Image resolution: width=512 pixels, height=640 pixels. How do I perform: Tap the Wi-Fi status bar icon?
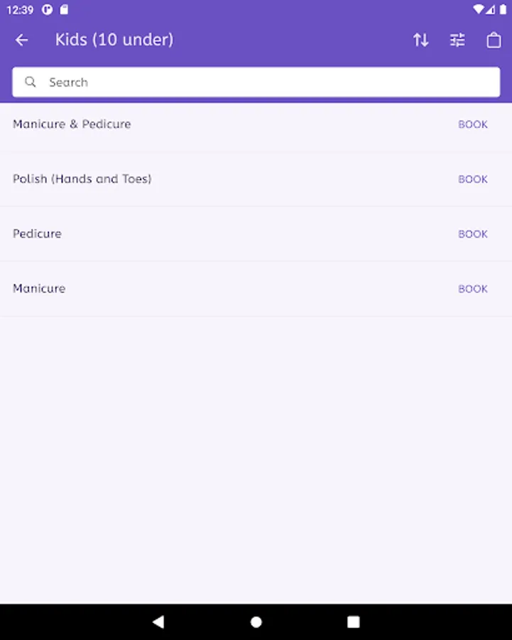coord(478,10)
